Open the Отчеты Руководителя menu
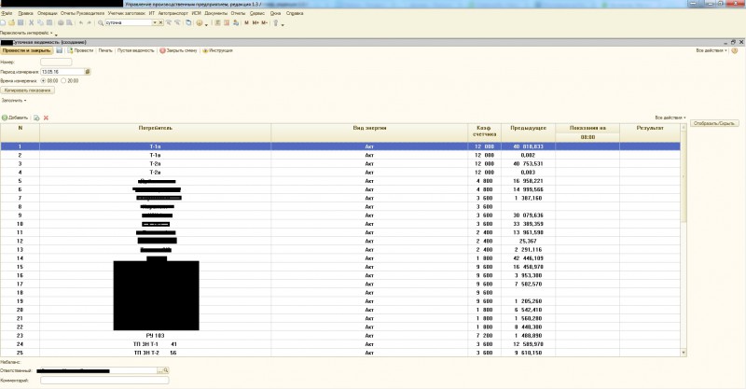Screen dimensions: 746x389 [82, 13]
